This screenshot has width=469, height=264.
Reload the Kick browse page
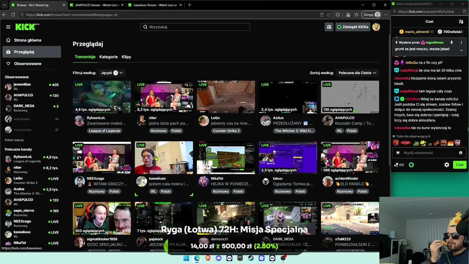tap(13, 15)
